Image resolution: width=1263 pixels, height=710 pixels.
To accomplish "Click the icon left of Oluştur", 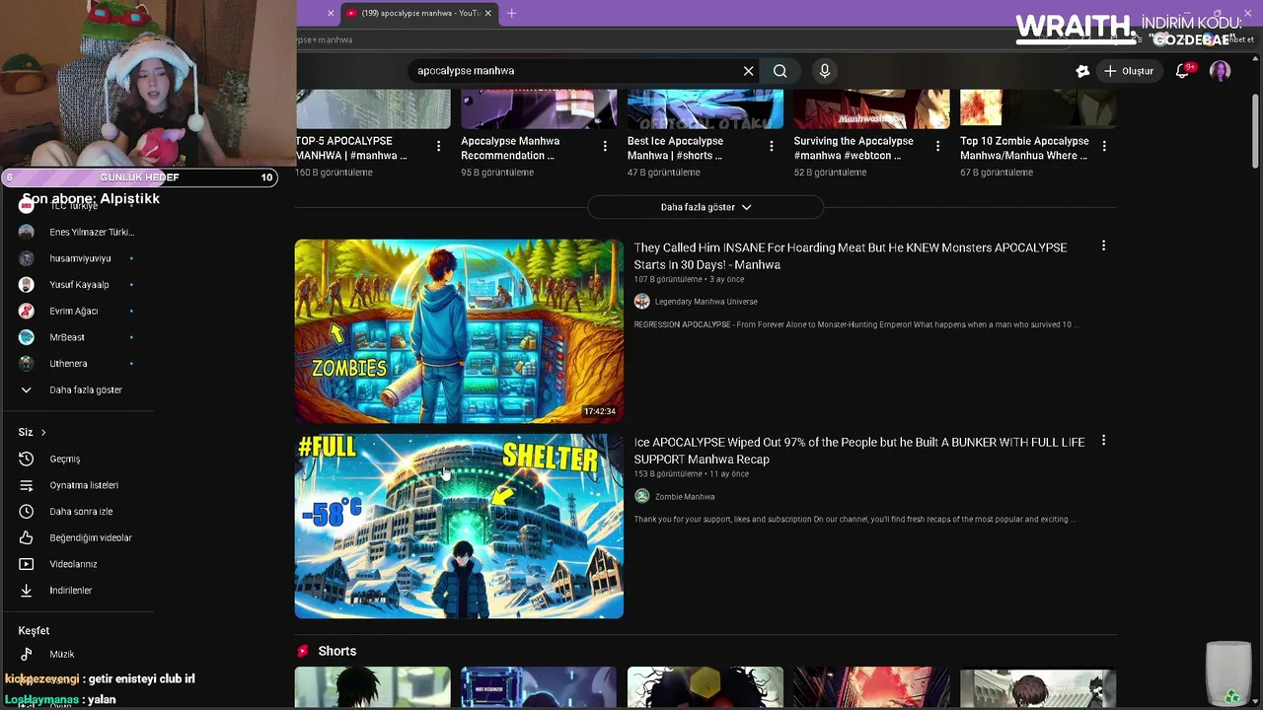I will (x=1082, y=71).
